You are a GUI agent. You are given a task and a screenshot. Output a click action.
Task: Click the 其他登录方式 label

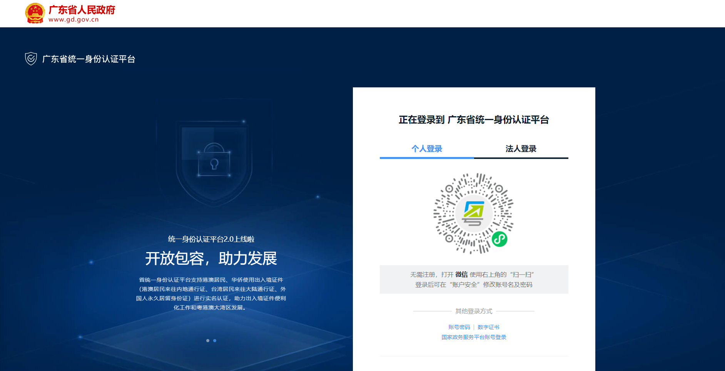(474, 311)
